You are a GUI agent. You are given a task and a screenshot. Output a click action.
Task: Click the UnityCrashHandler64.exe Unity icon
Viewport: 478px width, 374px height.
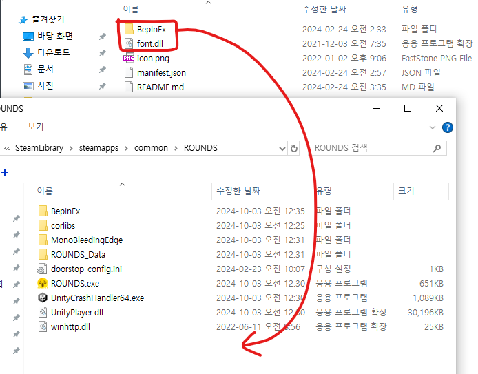tap(43, 298)
